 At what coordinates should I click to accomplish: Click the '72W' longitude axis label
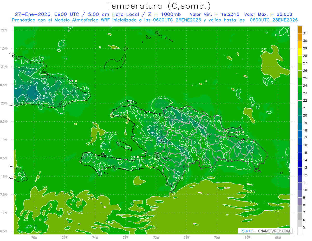156,237
